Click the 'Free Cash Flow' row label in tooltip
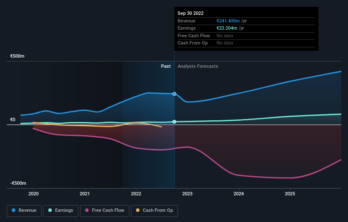Image resolution: width=348 pixels, height=222 pixels. [x=194, y=36]
